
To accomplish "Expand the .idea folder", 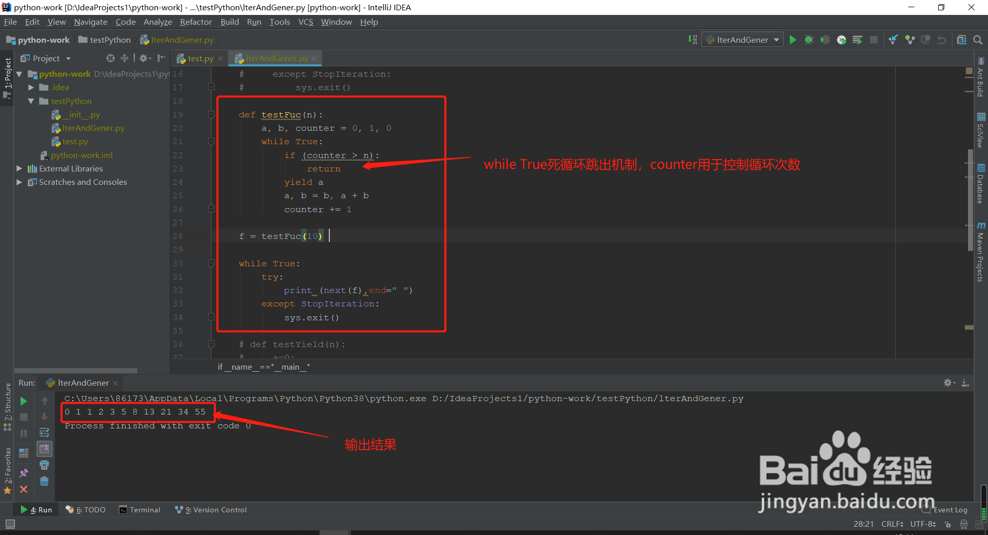I will click(31, 88).
